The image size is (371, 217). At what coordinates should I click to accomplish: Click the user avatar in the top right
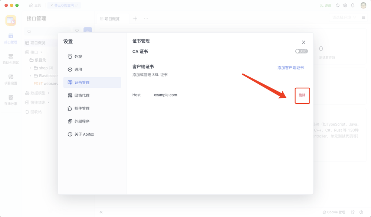click(364, 5)
